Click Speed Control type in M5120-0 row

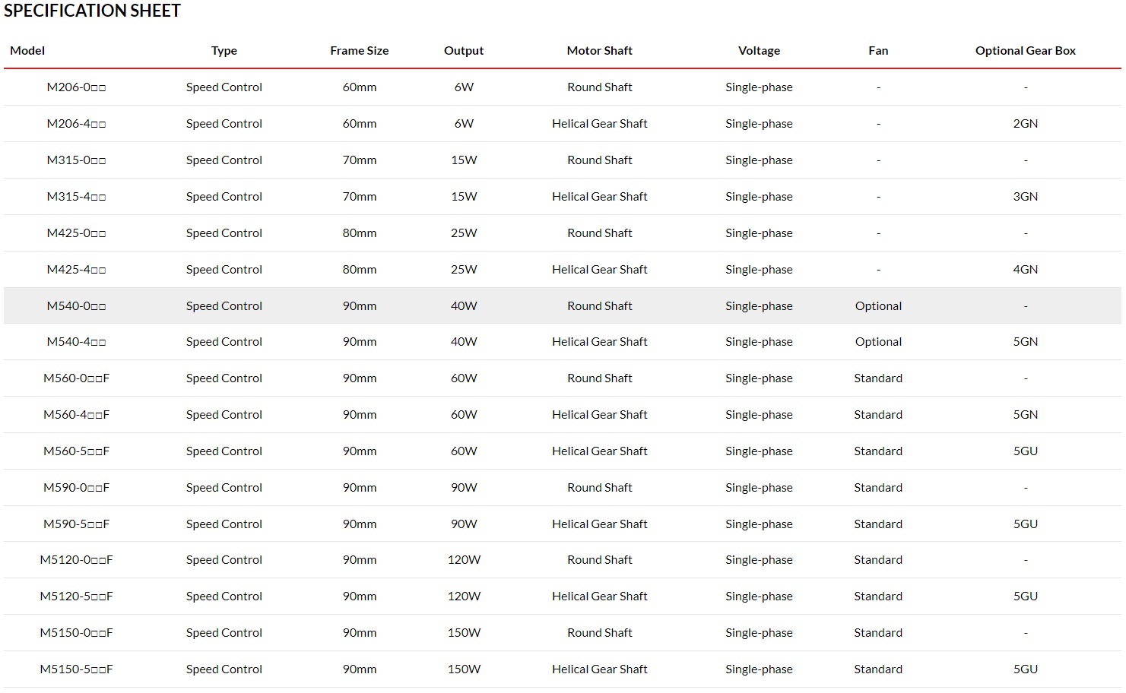click(224, 560)
